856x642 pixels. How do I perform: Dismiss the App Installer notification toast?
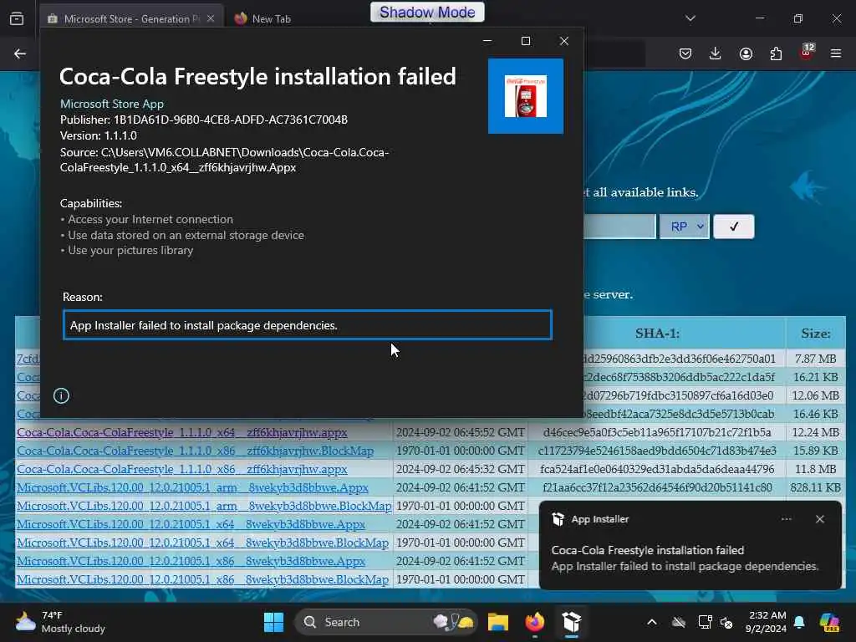coord(820,519)
